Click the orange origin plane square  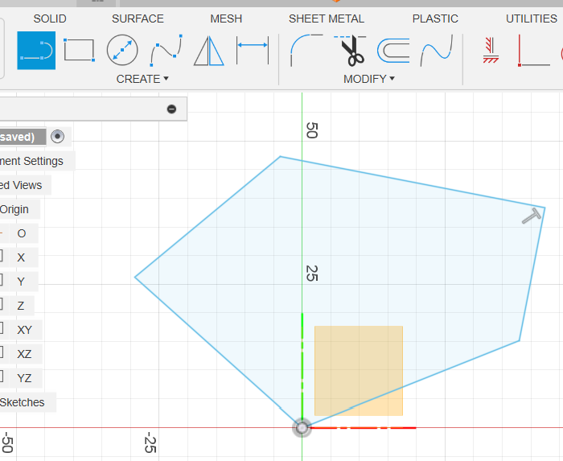pyautogui.click(x=359, y=371)
